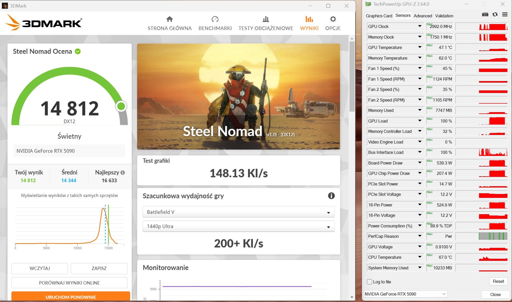Image resolution: width=512 pixels, height=302 pixels.
Task: Click the Reset button in GPU-Z
Action: coord(498,281)
